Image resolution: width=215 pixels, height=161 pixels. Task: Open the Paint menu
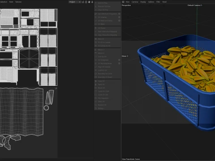click(11, 2)
